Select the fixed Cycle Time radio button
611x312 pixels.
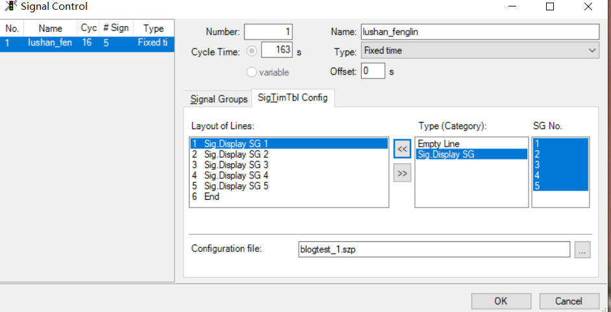click(252, 51)
